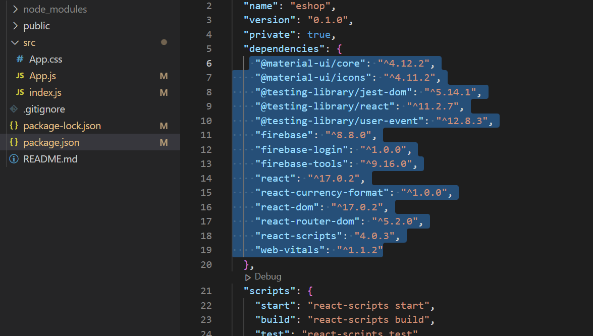
Task: Open App.js in the editor
Action: (x=43, y=76)
